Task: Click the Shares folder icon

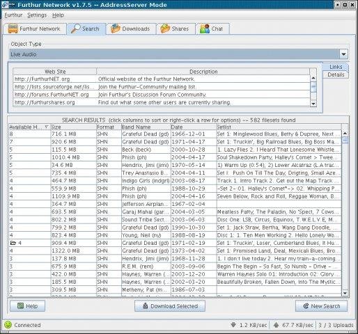Action: (165, 29)
